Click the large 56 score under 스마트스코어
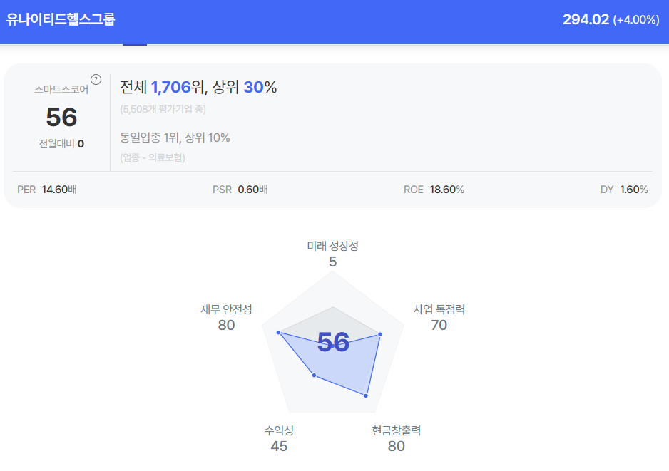Screen dimensions: 669x471 point(61,118)
